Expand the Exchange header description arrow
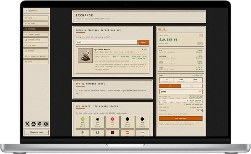Image resolution: width=251 pixels, height=154 pixels. pos(112,19)
